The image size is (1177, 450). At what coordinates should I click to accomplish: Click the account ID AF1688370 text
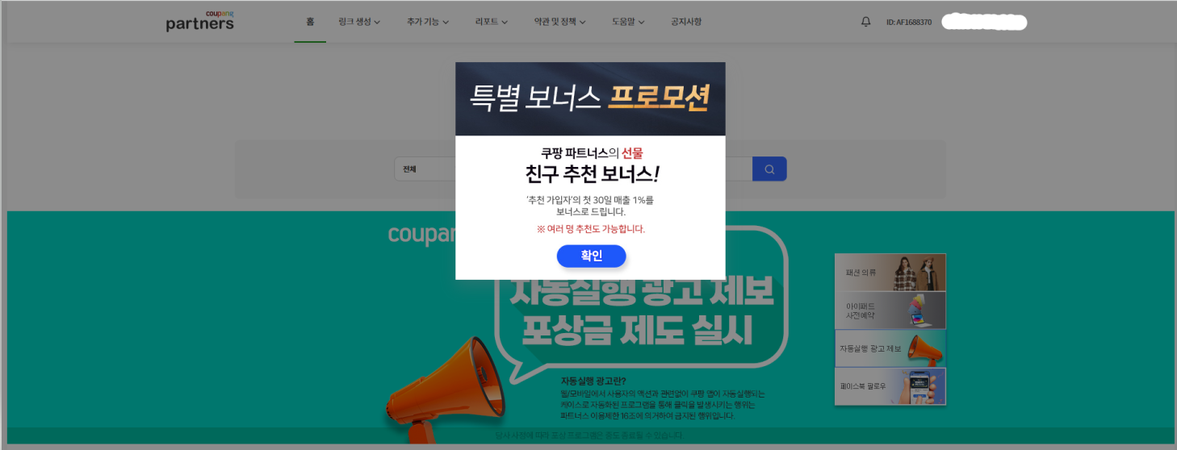coord(909,22)
